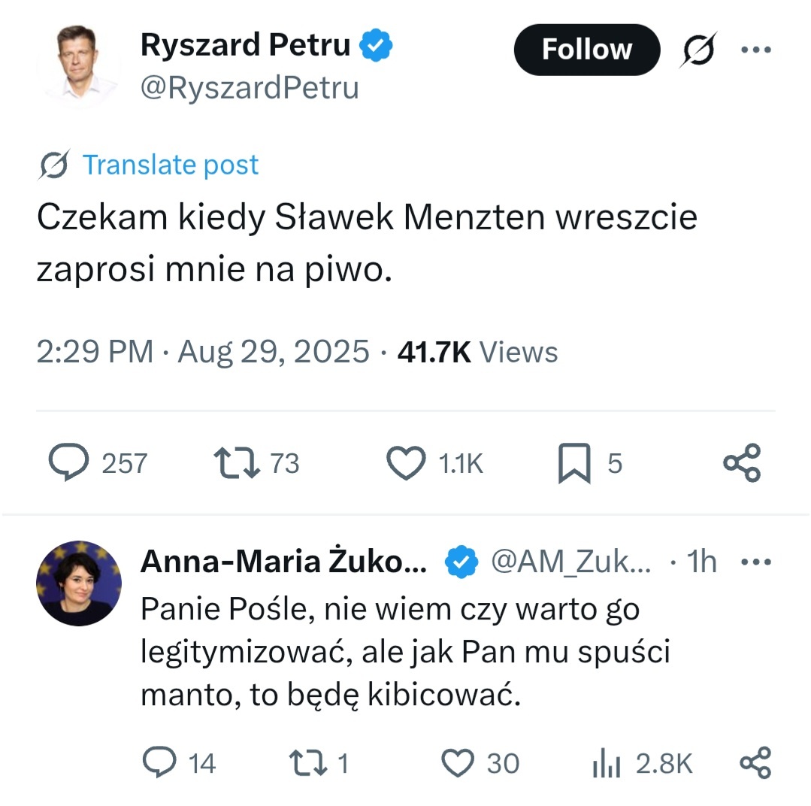The image size is (811, 806).
Task: View analytics for Żukowska's reply
Action: coord(607,763)
